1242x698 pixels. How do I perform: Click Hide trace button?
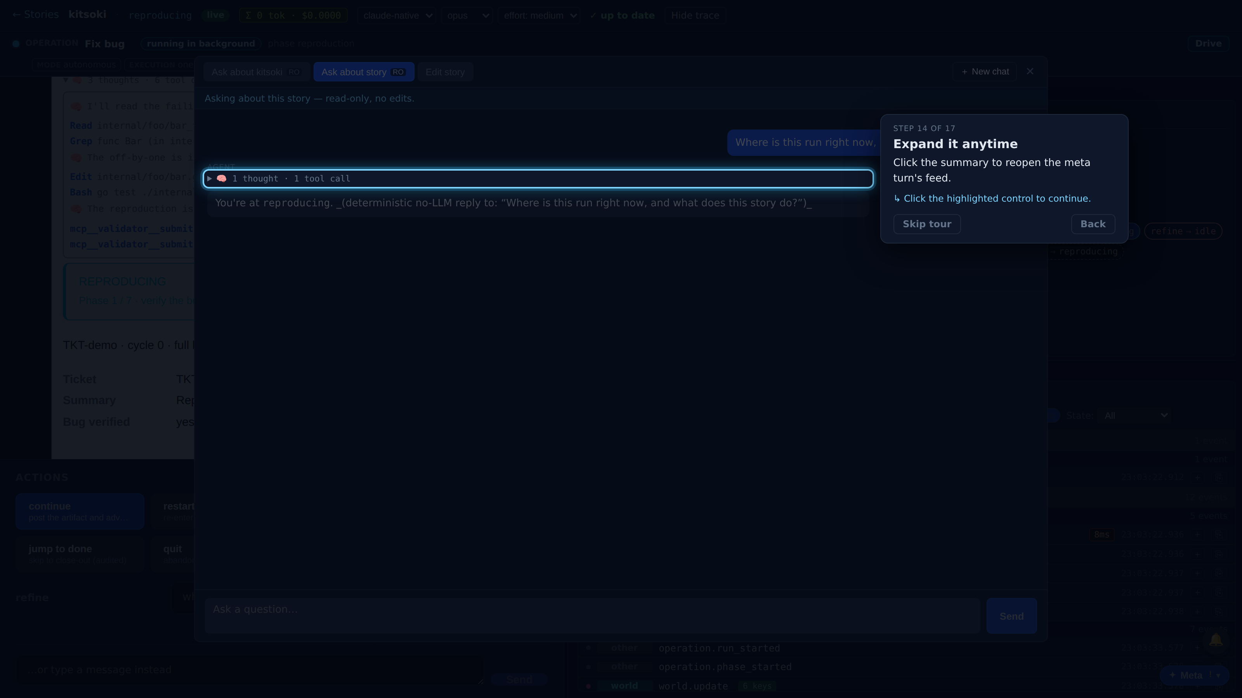[695, 16]
